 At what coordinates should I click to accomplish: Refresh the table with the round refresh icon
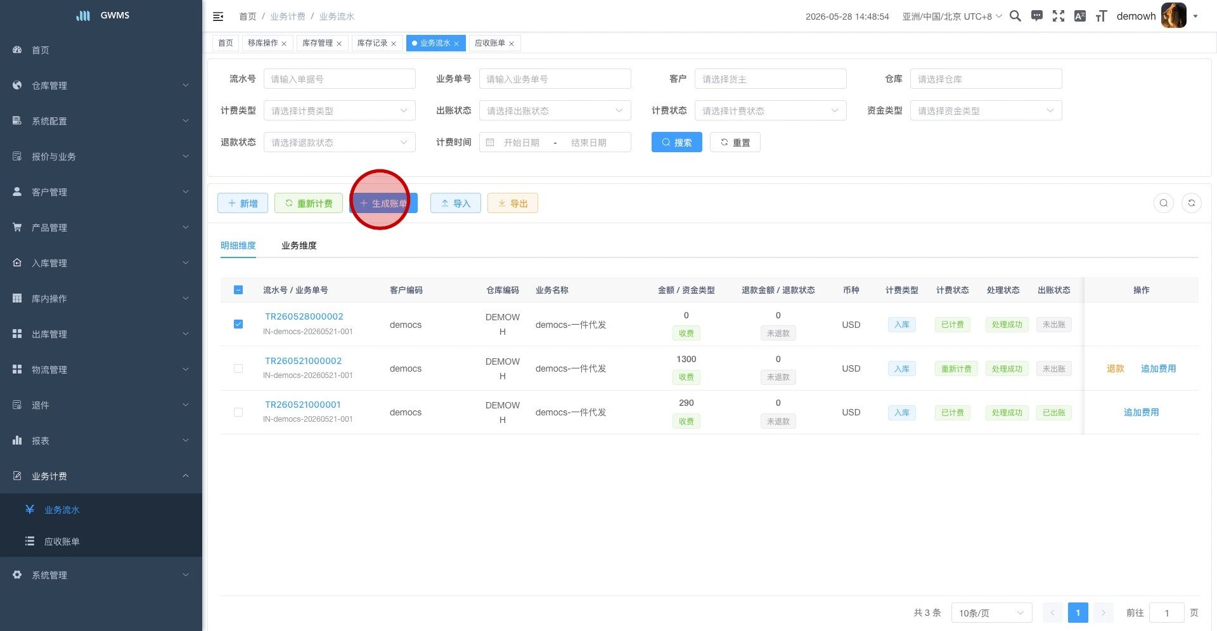click(1192, 203)
